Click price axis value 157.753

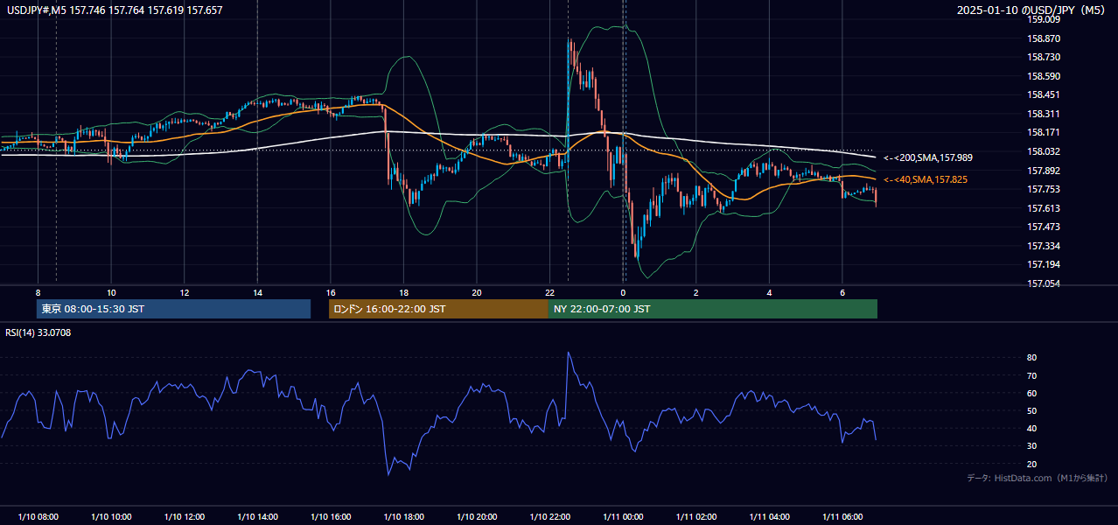click(1043, 189)
